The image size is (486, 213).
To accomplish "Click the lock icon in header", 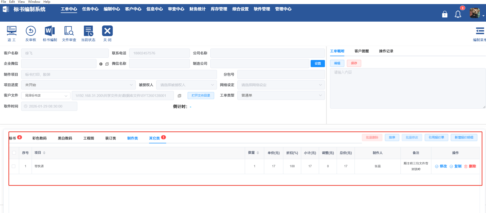I will 445,14.
